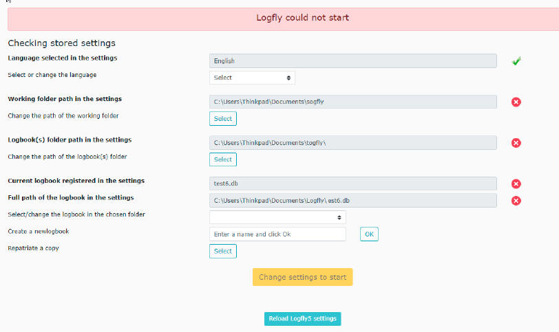The width and height of the screenshot is (559, 332).
Task: Click the Change the path of the working folder label
Action: click(x=63, y=115)
